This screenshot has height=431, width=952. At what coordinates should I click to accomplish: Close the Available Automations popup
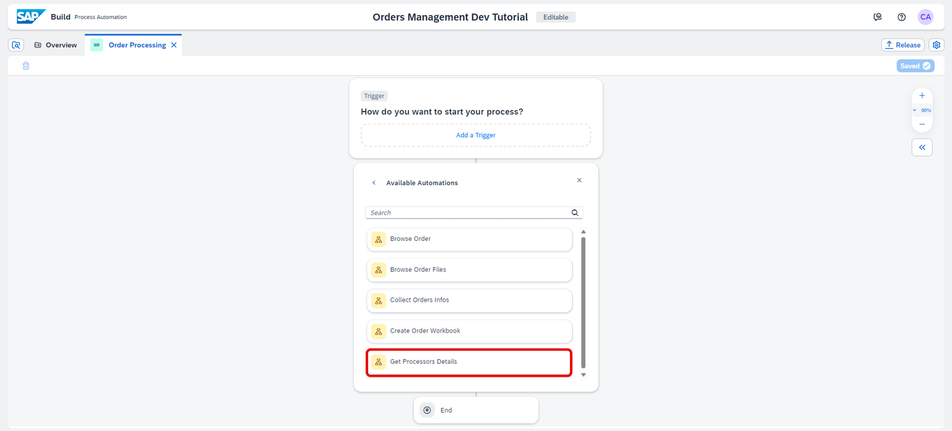[x=579, y=180]
